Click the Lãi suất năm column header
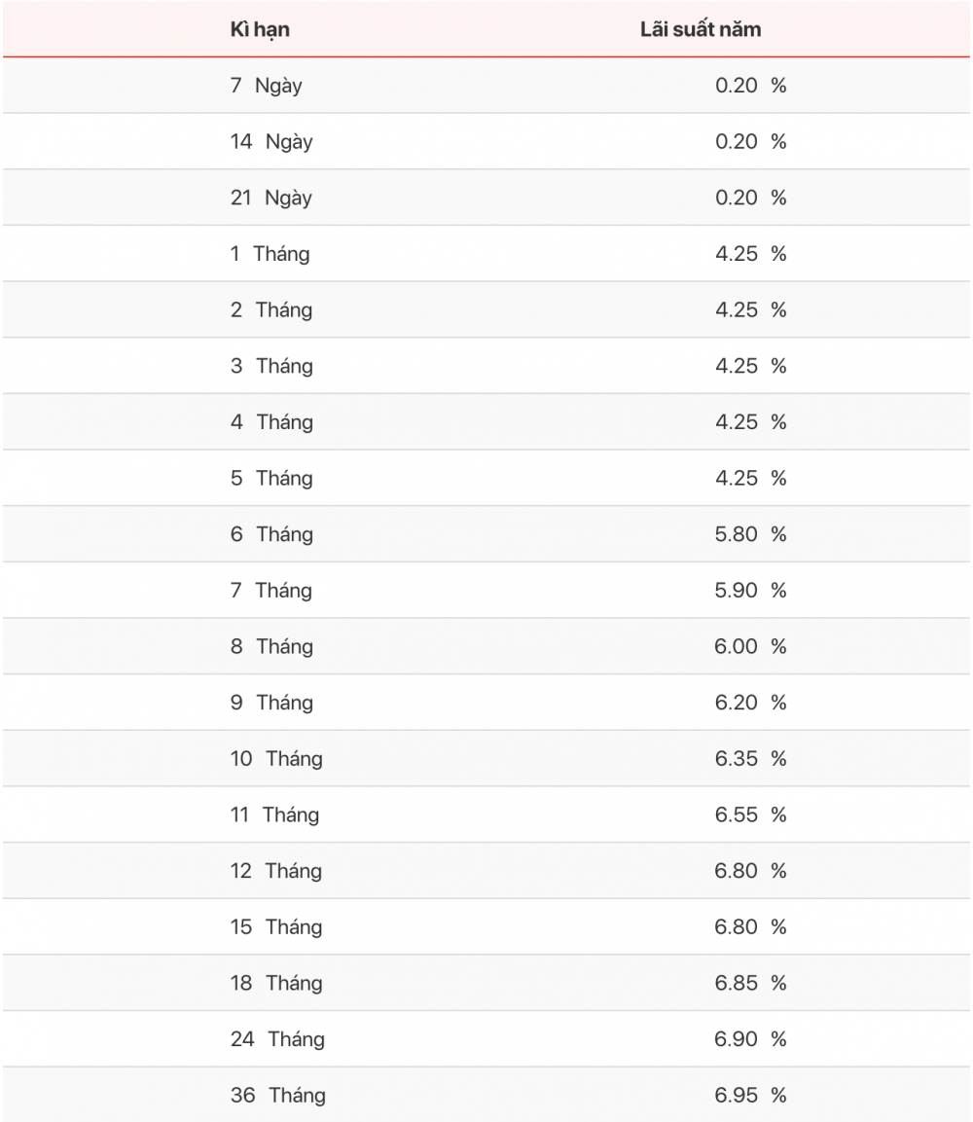The height and width of the screenshot is (1122, 973). click(x=701, y=29)
